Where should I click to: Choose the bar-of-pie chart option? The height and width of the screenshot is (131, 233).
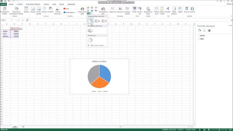pyautogui.click(x=104, y=21)
